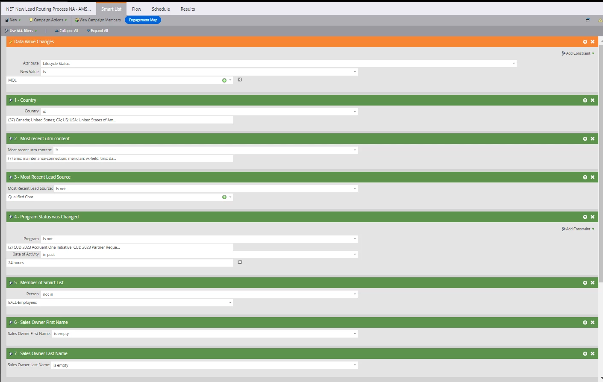603x382 pixels.
Task: Open Most recent utm content operator dropdown
Action: pos(355,150)
